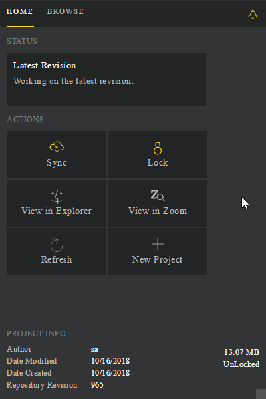Click the Lock button label

coord(158,162)
